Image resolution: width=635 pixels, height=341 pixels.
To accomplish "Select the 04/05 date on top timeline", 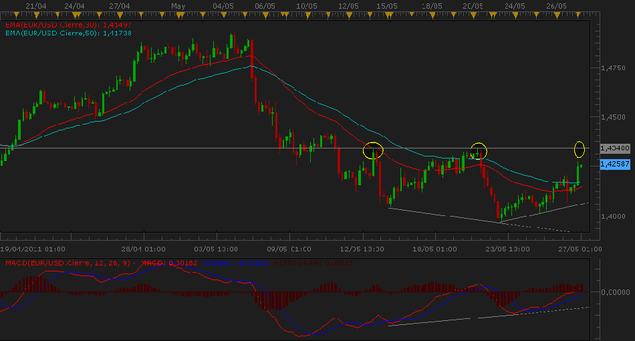I will click(x=223, y=6).
